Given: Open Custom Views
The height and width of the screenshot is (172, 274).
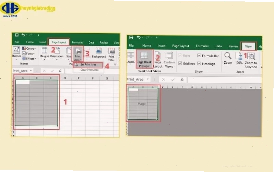Looking at the screenshot, I should (x=169, y=60).
